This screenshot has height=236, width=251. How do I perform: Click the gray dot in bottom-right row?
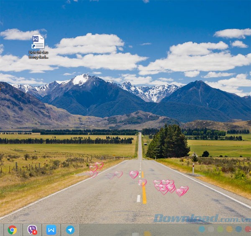[x=211, y=229]
